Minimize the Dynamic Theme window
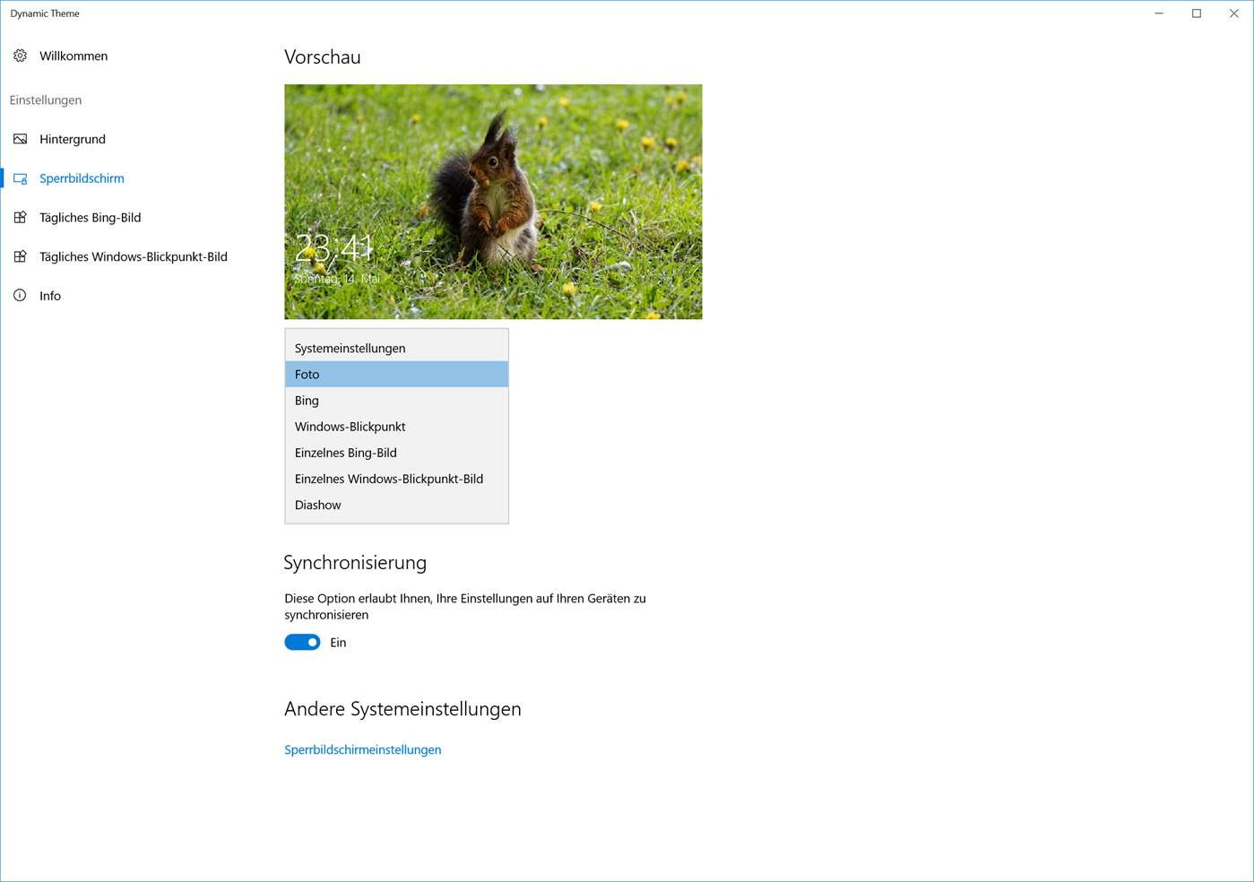This screenshot has width=1254, height=882. (x=1159, y=13)
